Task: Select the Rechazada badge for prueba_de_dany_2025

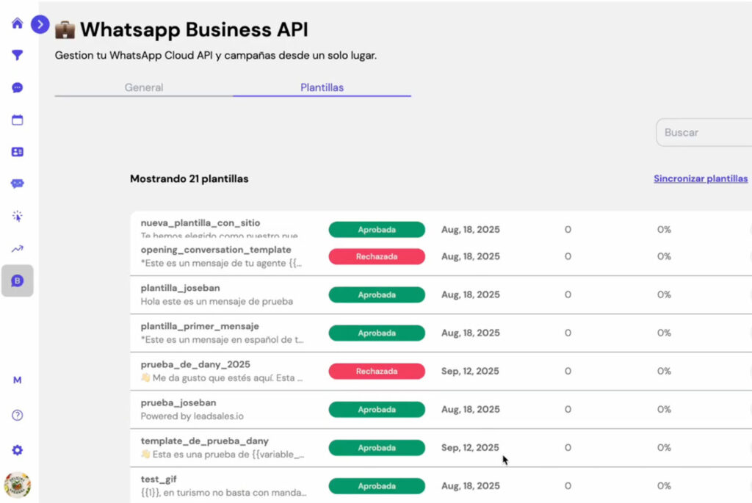Action: coord(377,371)
